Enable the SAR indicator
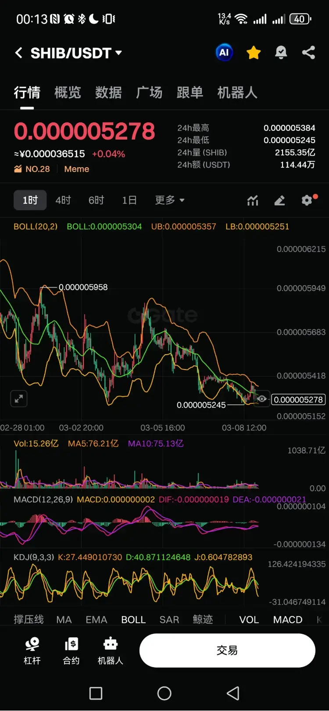The width and height of the screenshot is (329, 711). [x=169, y=619]
